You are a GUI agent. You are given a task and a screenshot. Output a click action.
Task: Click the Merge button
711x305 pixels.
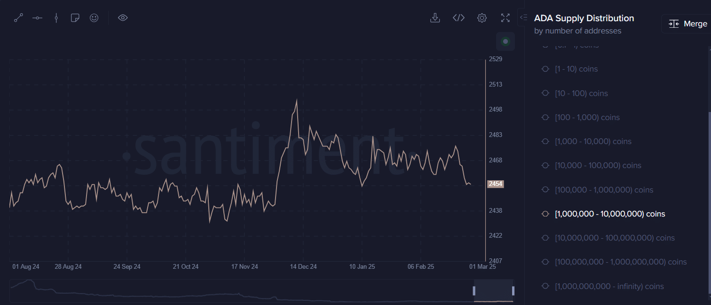point(687,24)
